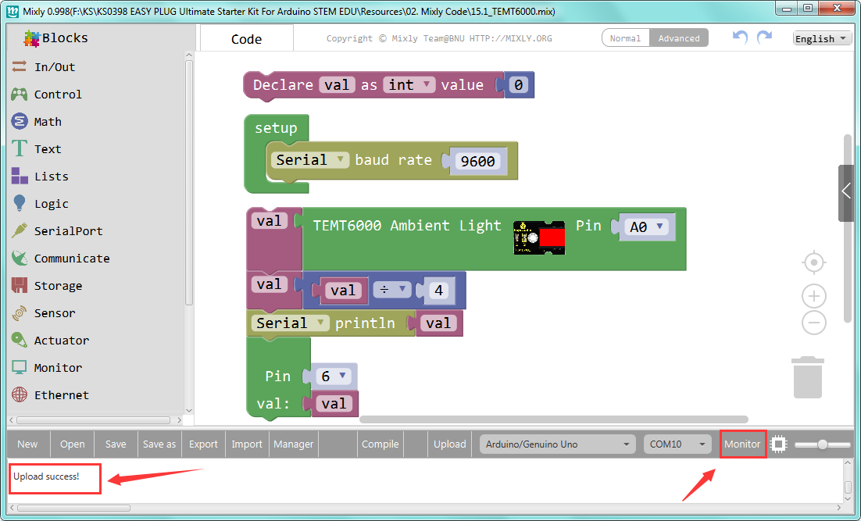Open the Monitor block category in sidebar
Screen dimensions: 861x521
point(58,368)
